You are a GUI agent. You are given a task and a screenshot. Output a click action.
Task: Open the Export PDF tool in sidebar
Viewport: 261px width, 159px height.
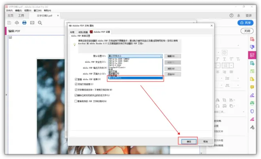(252, 47)
